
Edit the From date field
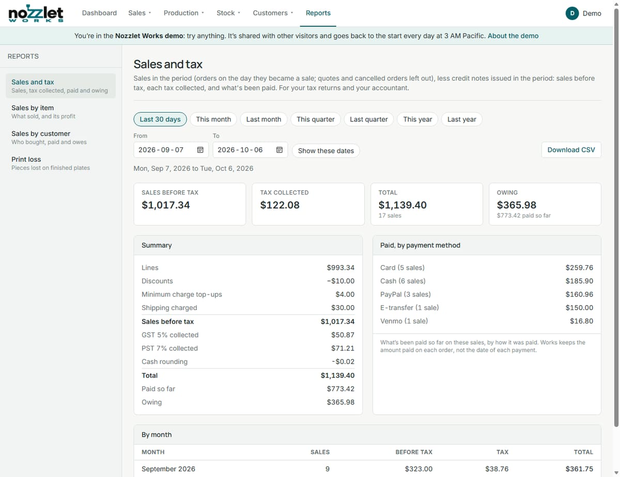pos(171,150)
